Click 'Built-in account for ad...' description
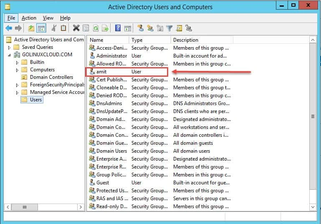The width and height of the screenshot is (321, 224). pos(200,56)
